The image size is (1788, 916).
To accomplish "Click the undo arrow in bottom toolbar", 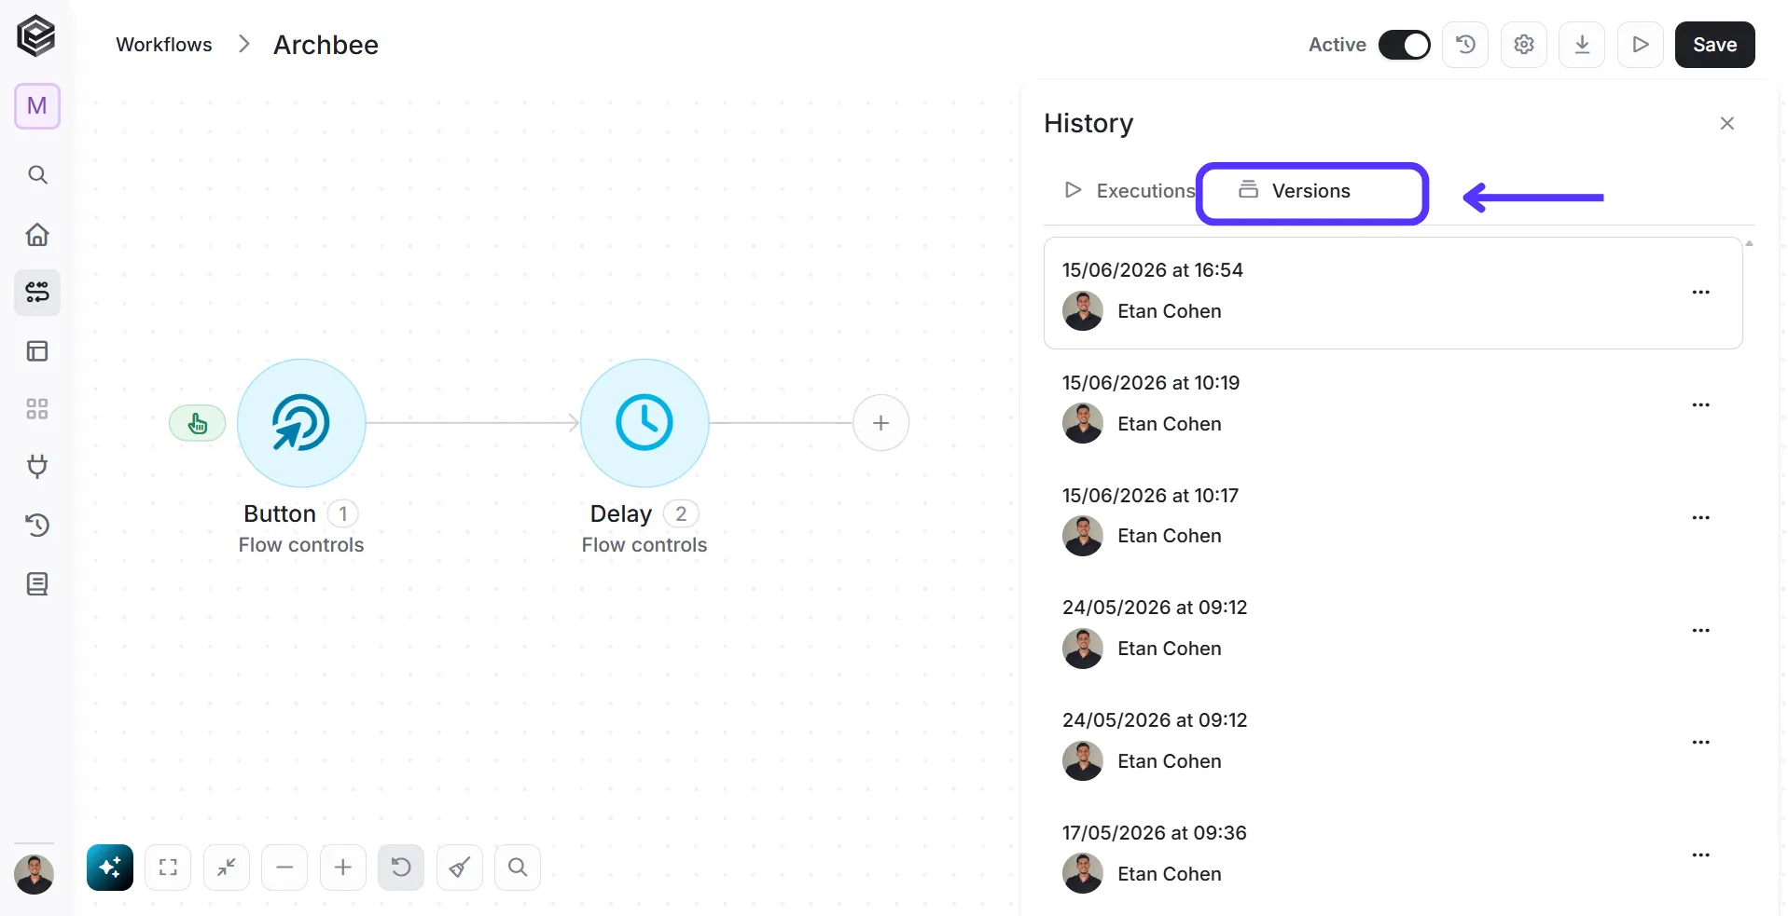I will (401, 868).
